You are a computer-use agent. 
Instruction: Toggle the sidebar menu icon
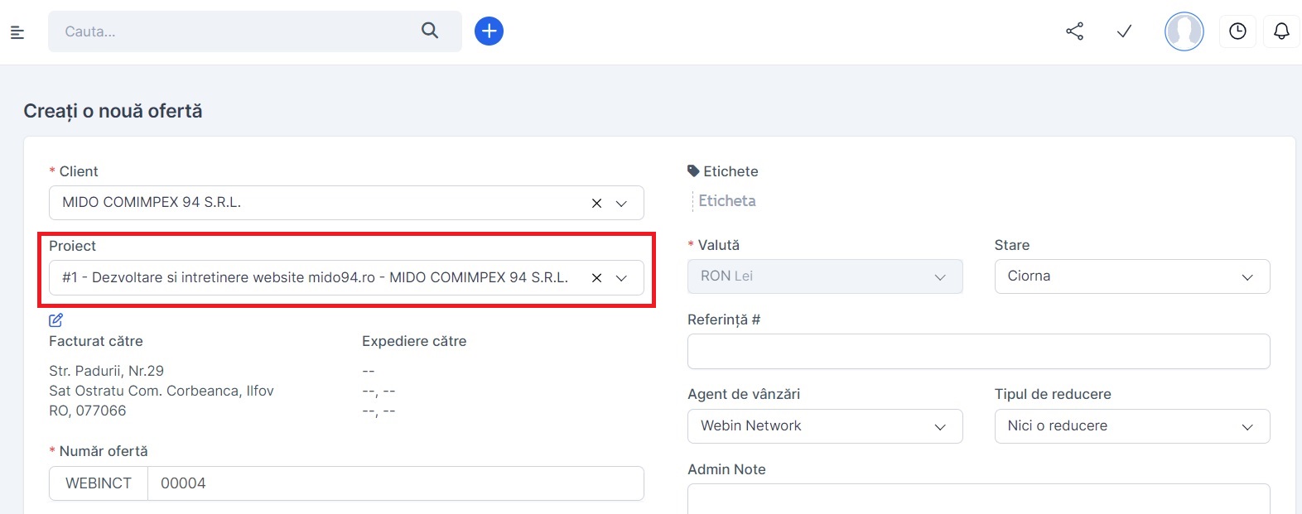click(17, 32)
